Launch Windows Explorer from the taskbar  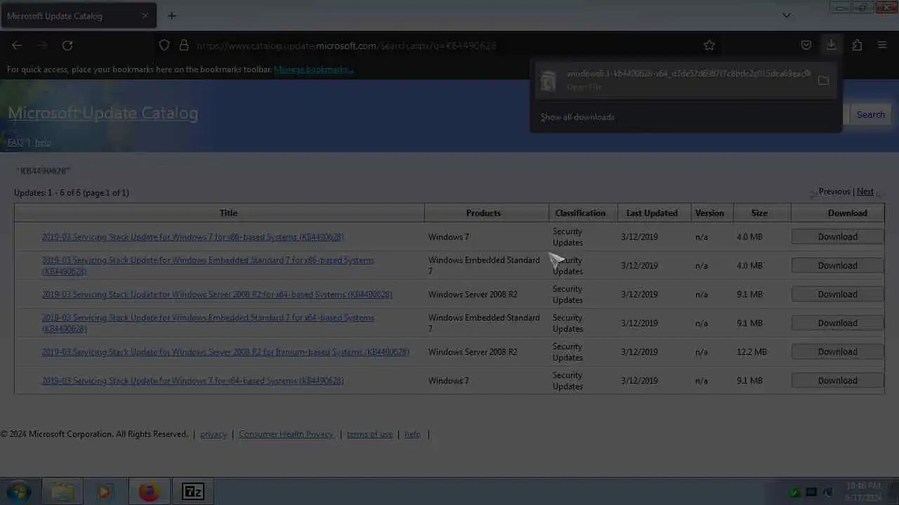[x=63, y=492]
